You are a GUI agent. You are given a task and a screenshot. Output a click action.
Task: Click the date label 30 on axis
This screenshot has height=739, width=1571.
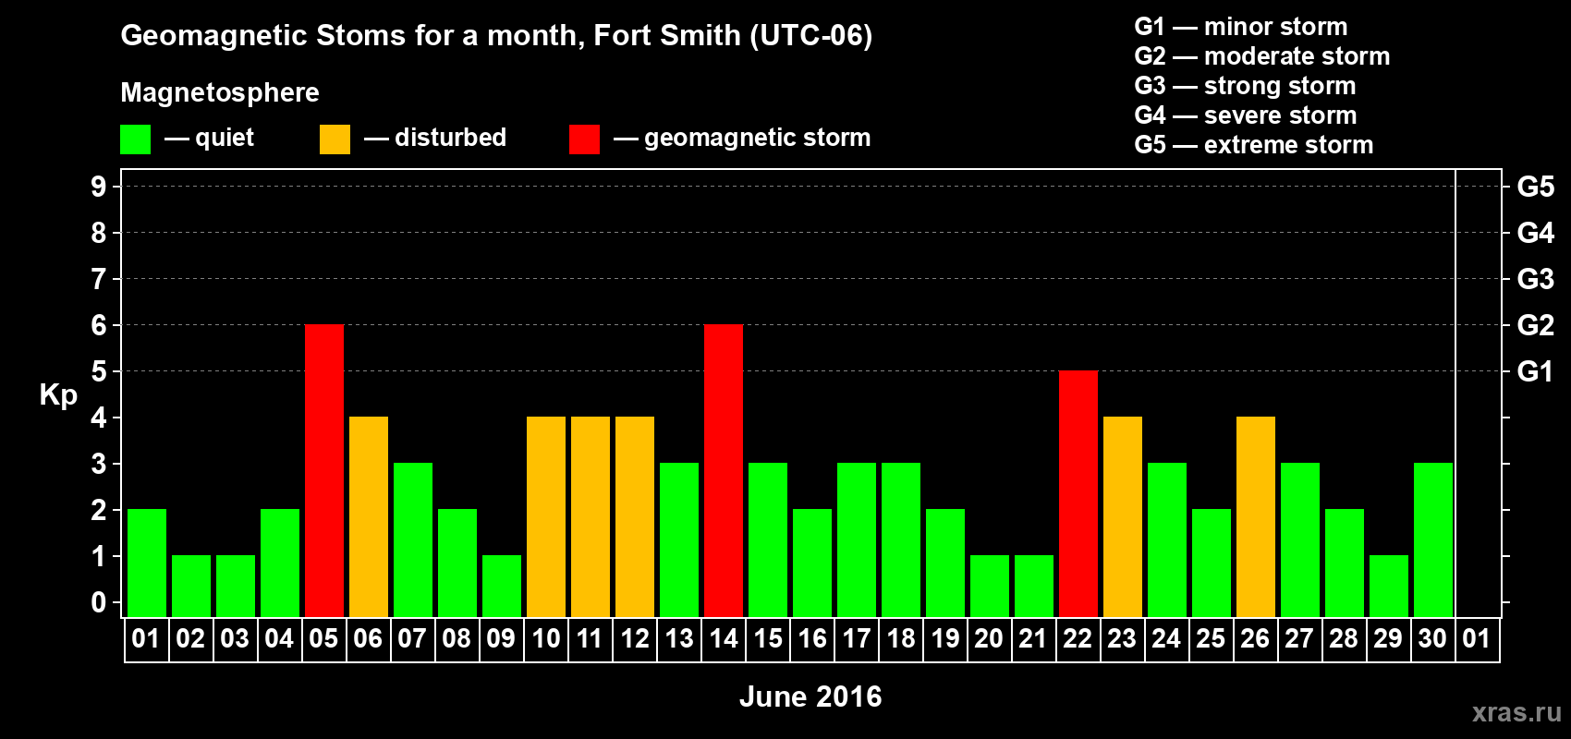[1432, 639]
